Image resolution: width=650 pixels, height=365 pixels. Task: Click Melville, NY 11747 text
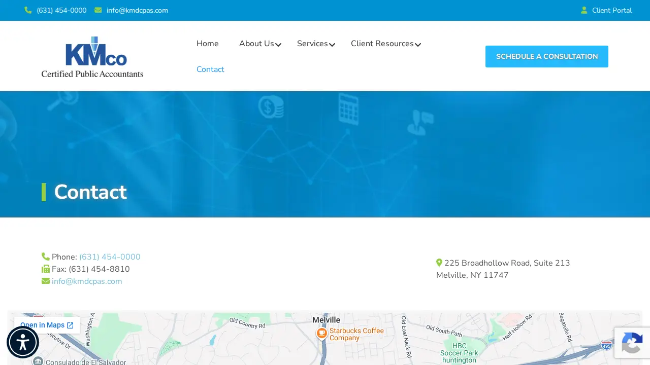point(472,275)
